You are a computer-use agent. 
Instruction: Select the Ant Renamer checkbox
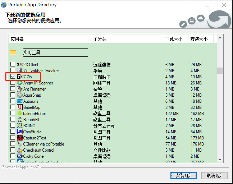[x=13, y=89]
